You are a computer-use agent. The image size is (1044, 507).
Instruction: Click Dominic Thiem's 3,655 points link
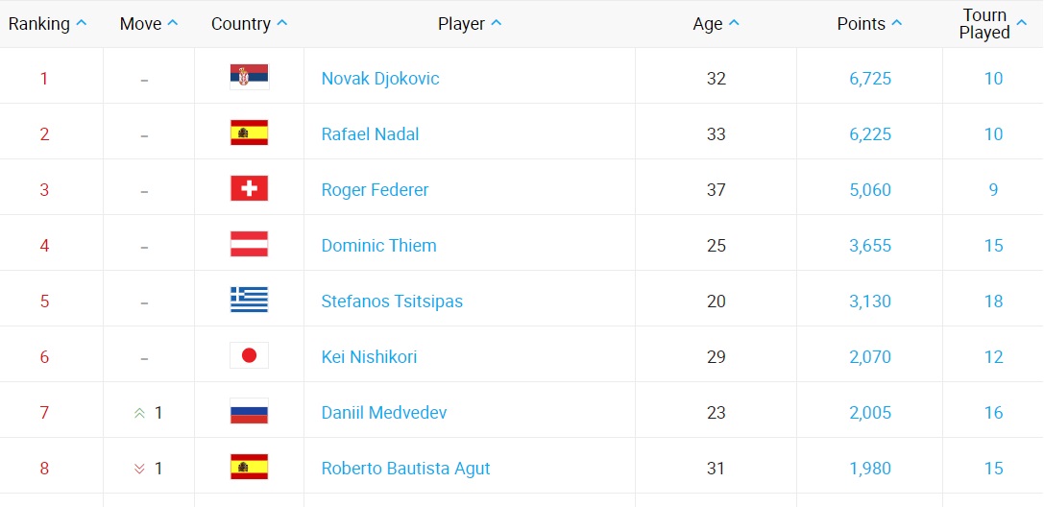coord(870,246)
